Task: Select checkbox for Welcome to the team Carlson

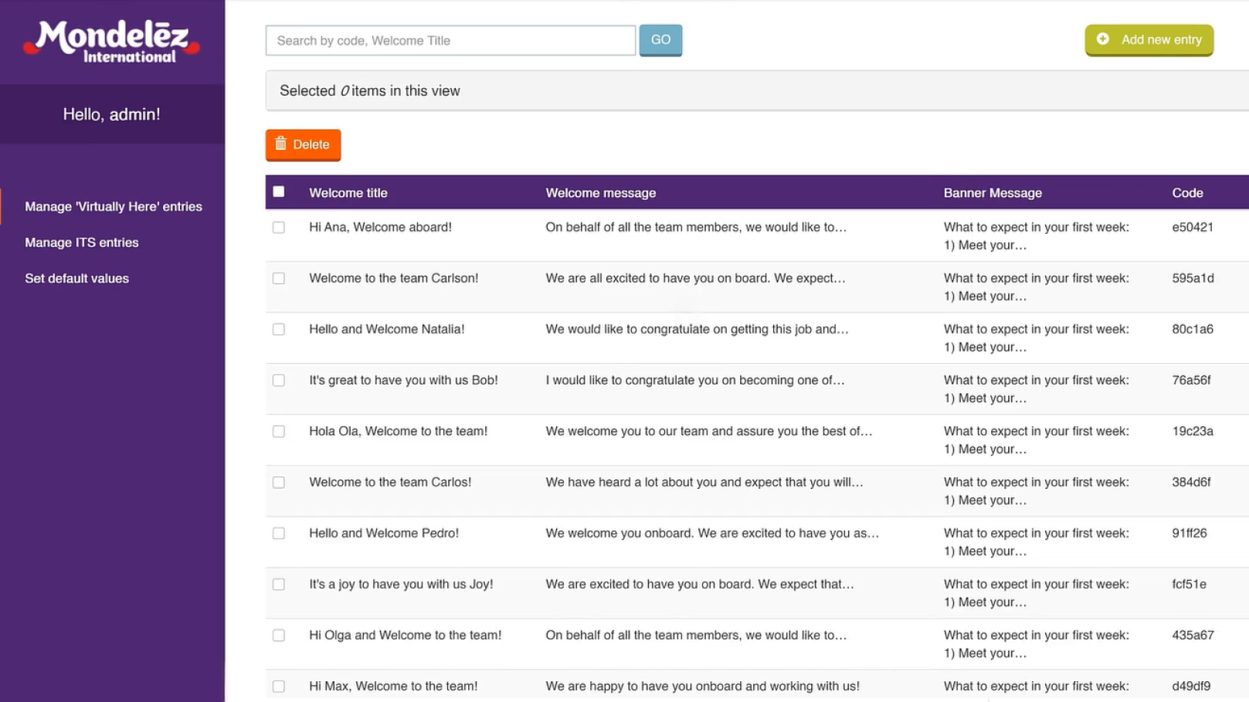Action: (x=279, y=279)
